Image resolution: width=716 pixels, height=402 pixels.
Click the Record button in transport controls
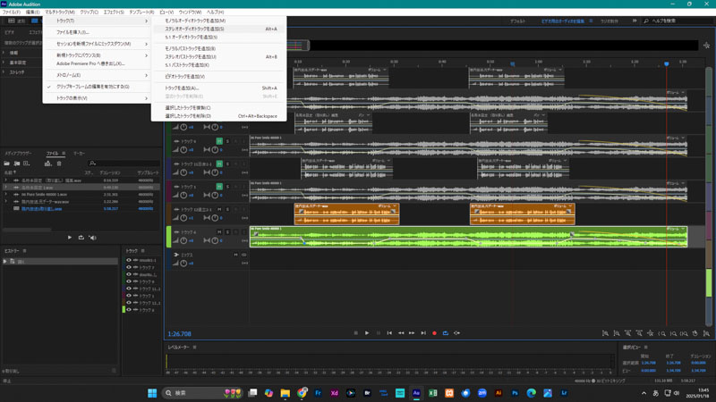pyautogui.click(x=434, y=333)
